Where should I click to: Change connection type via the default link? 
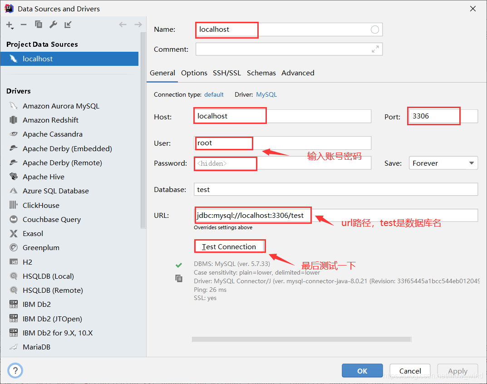point(213,94)
